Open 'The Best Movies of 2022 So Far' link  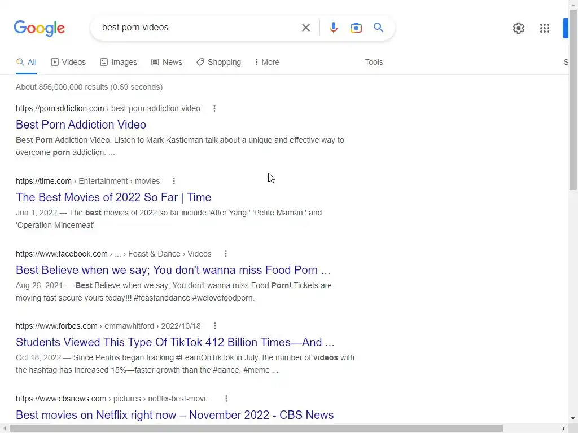coord(113,197)
